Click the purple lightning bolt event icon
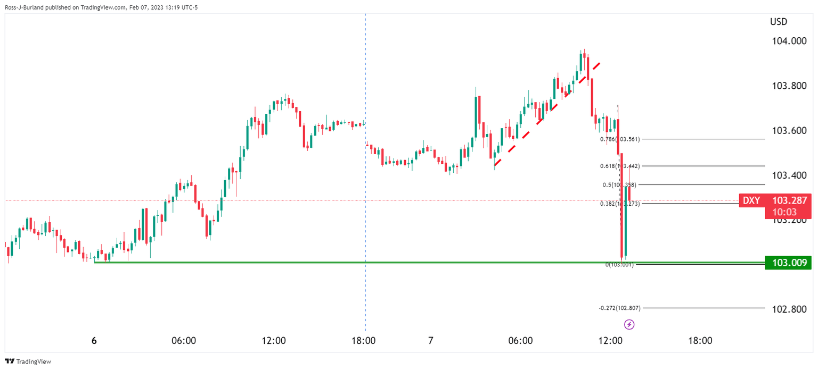The image size is (818, 370). pyautogui.click(x=629, y=324)
